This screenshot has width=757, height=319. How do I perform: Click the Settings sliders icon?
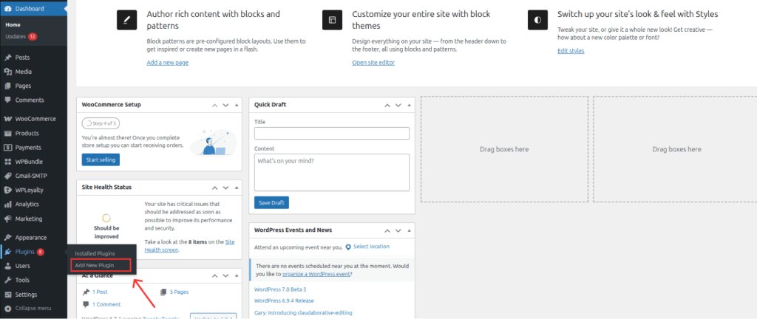(x=7, y=295)
